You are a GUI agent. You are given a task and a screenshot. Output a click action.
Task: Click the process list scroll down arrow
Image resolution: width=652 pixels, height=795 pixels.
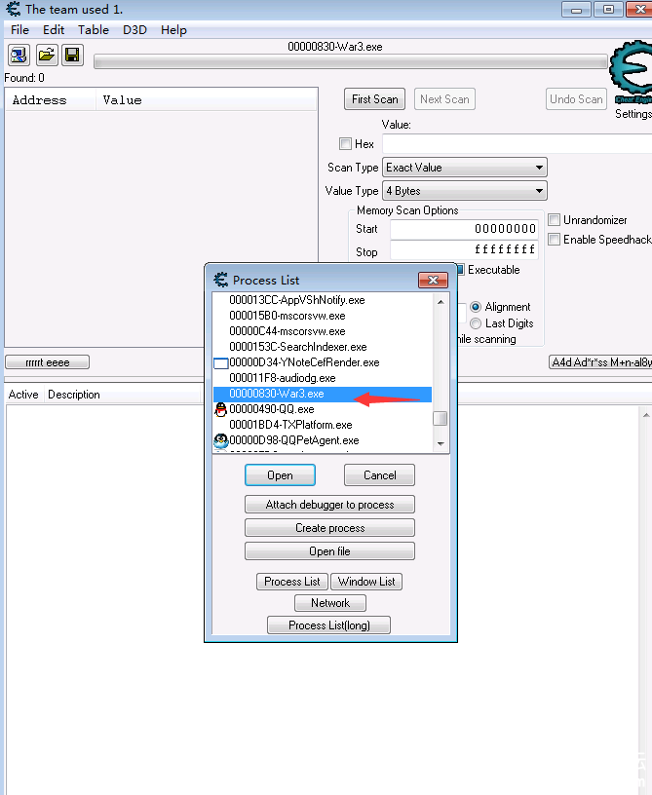point(441,443)
